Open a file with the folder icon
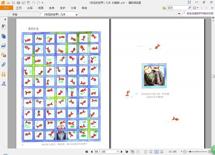215x155 pixels. pyautogui.click(x=8, y=3)
